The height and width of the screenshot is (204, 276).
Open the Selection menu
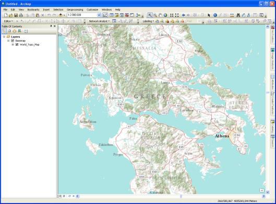[58, 10]
